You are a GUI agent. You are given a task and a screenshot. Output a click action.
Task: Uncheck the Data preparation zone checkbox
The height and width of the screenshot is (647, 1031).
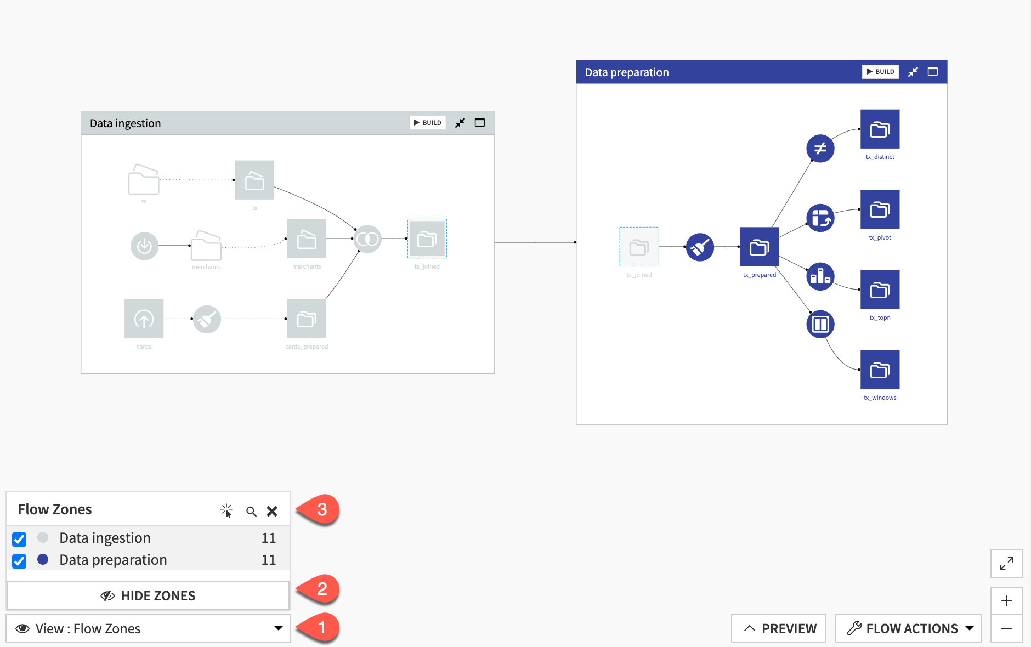[19, 561]
